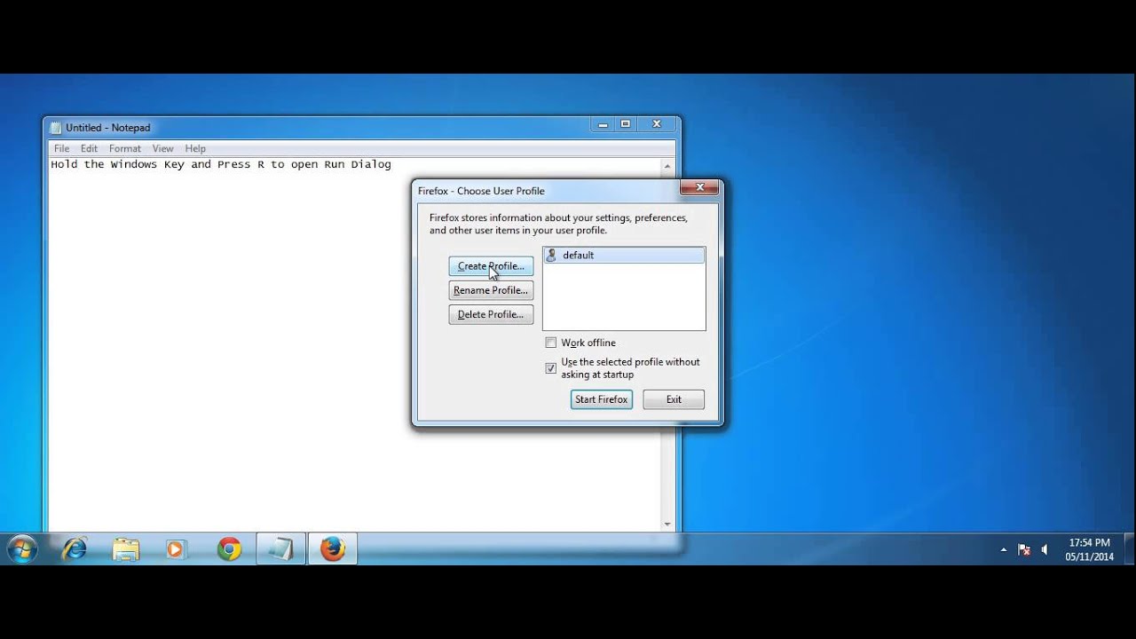Show hidden system tray icons
The image size is (1136, 639).
point(1004,550)
